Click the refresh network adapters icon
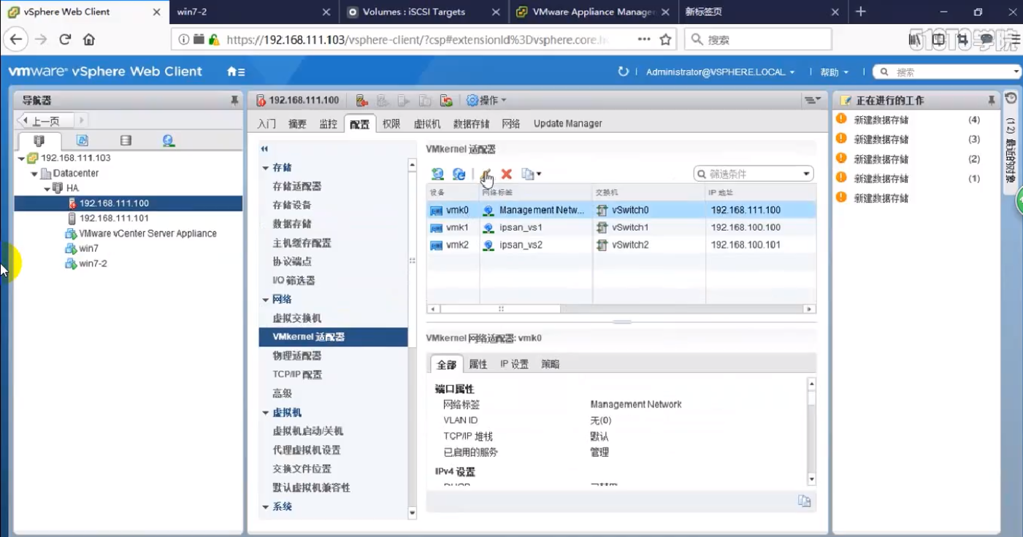 (x=459, y=174)
